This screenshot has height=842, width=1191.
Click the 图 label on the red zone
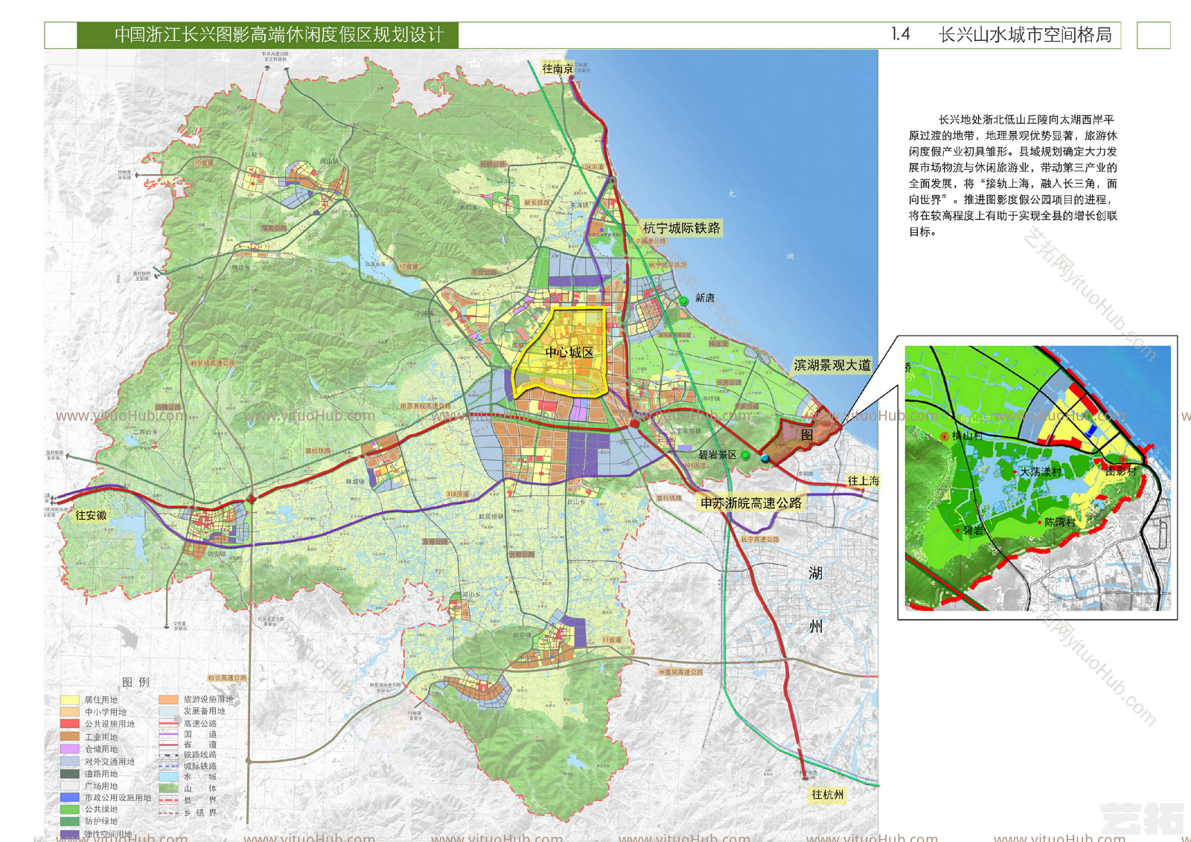pyautogui.click(x=807, y=435)
